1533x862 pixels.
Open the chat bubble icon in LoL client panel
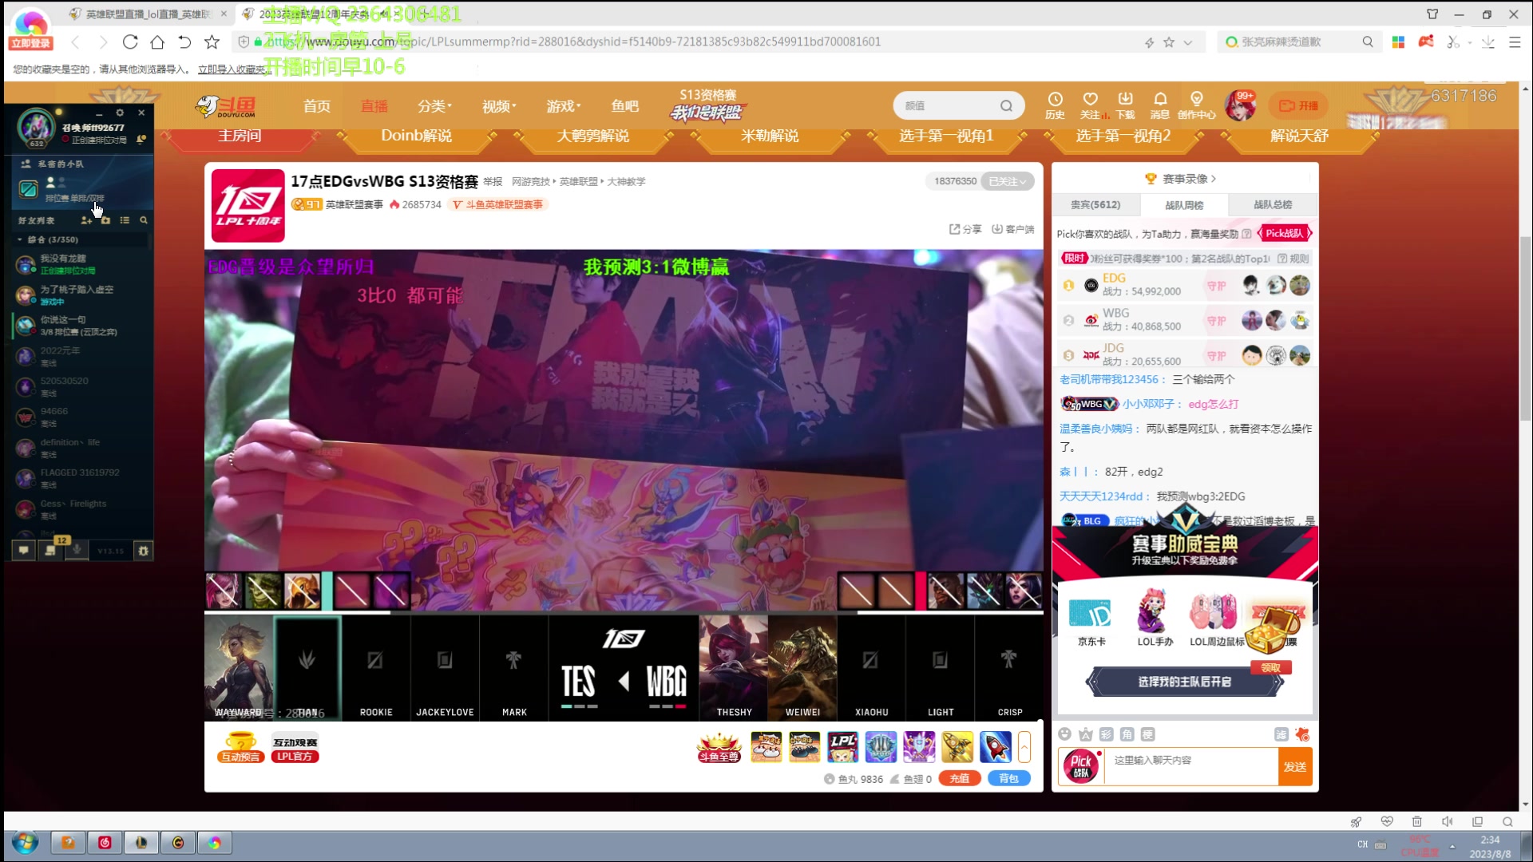[24, 550]
